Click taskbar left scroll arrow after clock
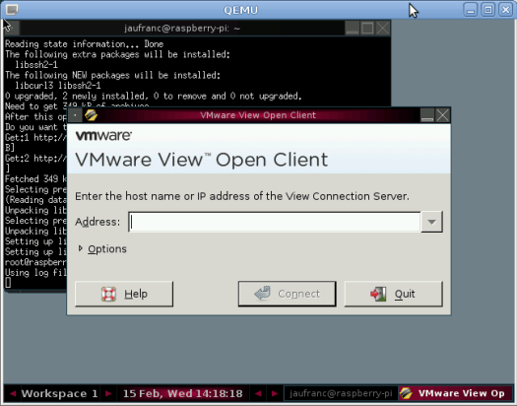Screen dimensions: 517x406 258,393
